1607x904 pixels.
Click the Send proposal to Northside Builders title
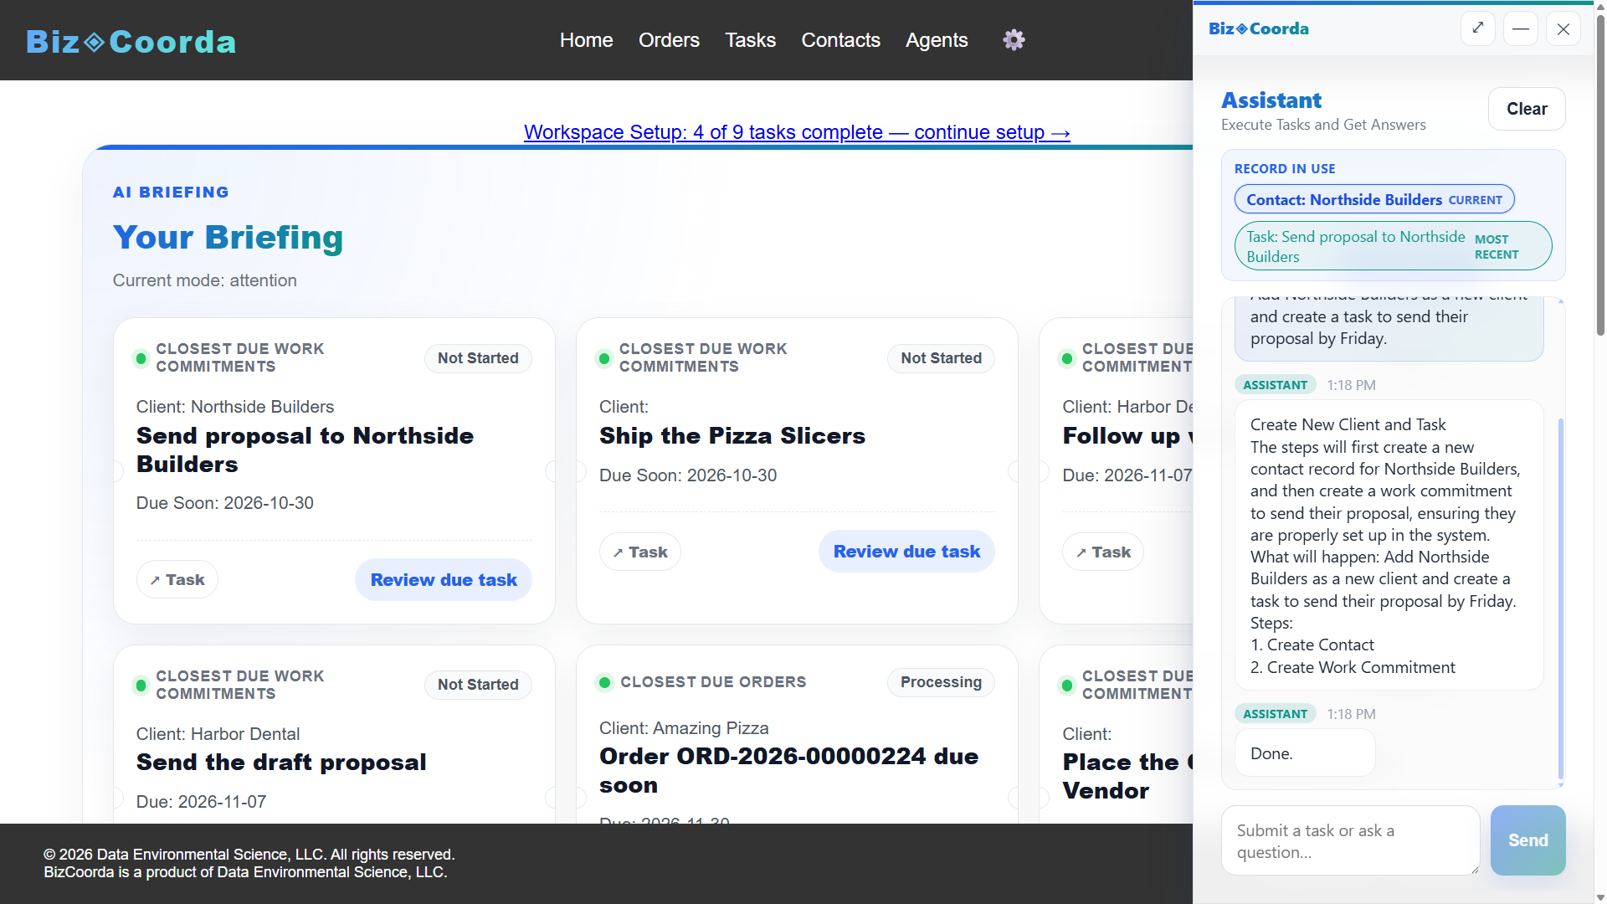click(x=305, y=450)
